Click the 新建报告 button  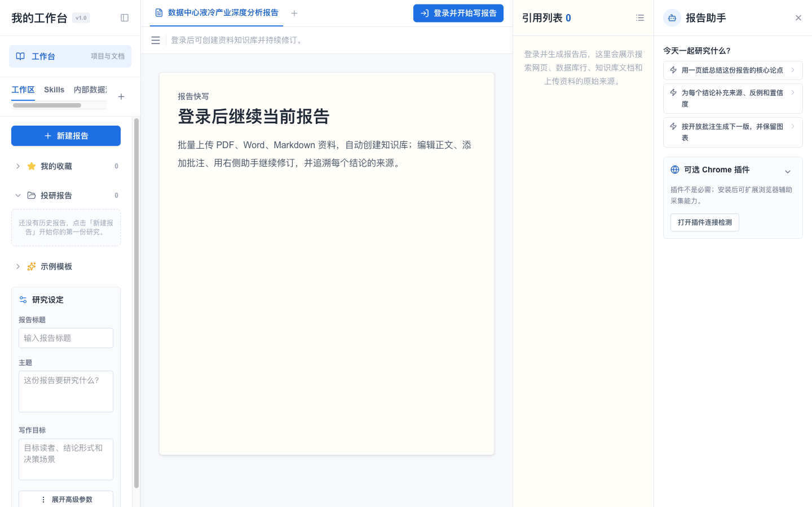[66, 136]
